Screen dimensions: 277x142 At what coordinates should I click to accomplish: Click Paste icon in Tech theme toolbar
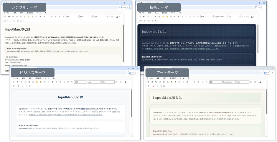coord(163,16)
